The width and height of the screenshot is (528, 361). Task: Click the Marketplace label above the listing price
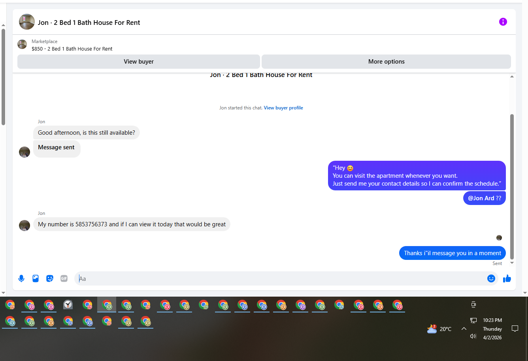click(44, 41)
